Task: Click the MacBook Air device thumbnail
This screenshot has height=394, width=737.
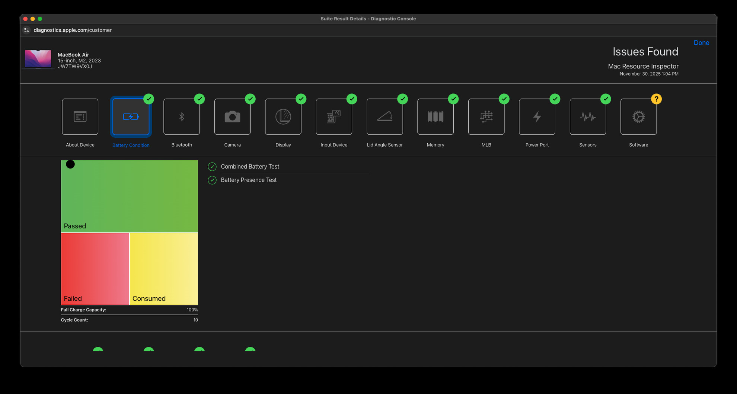Action: coord(38,59)
